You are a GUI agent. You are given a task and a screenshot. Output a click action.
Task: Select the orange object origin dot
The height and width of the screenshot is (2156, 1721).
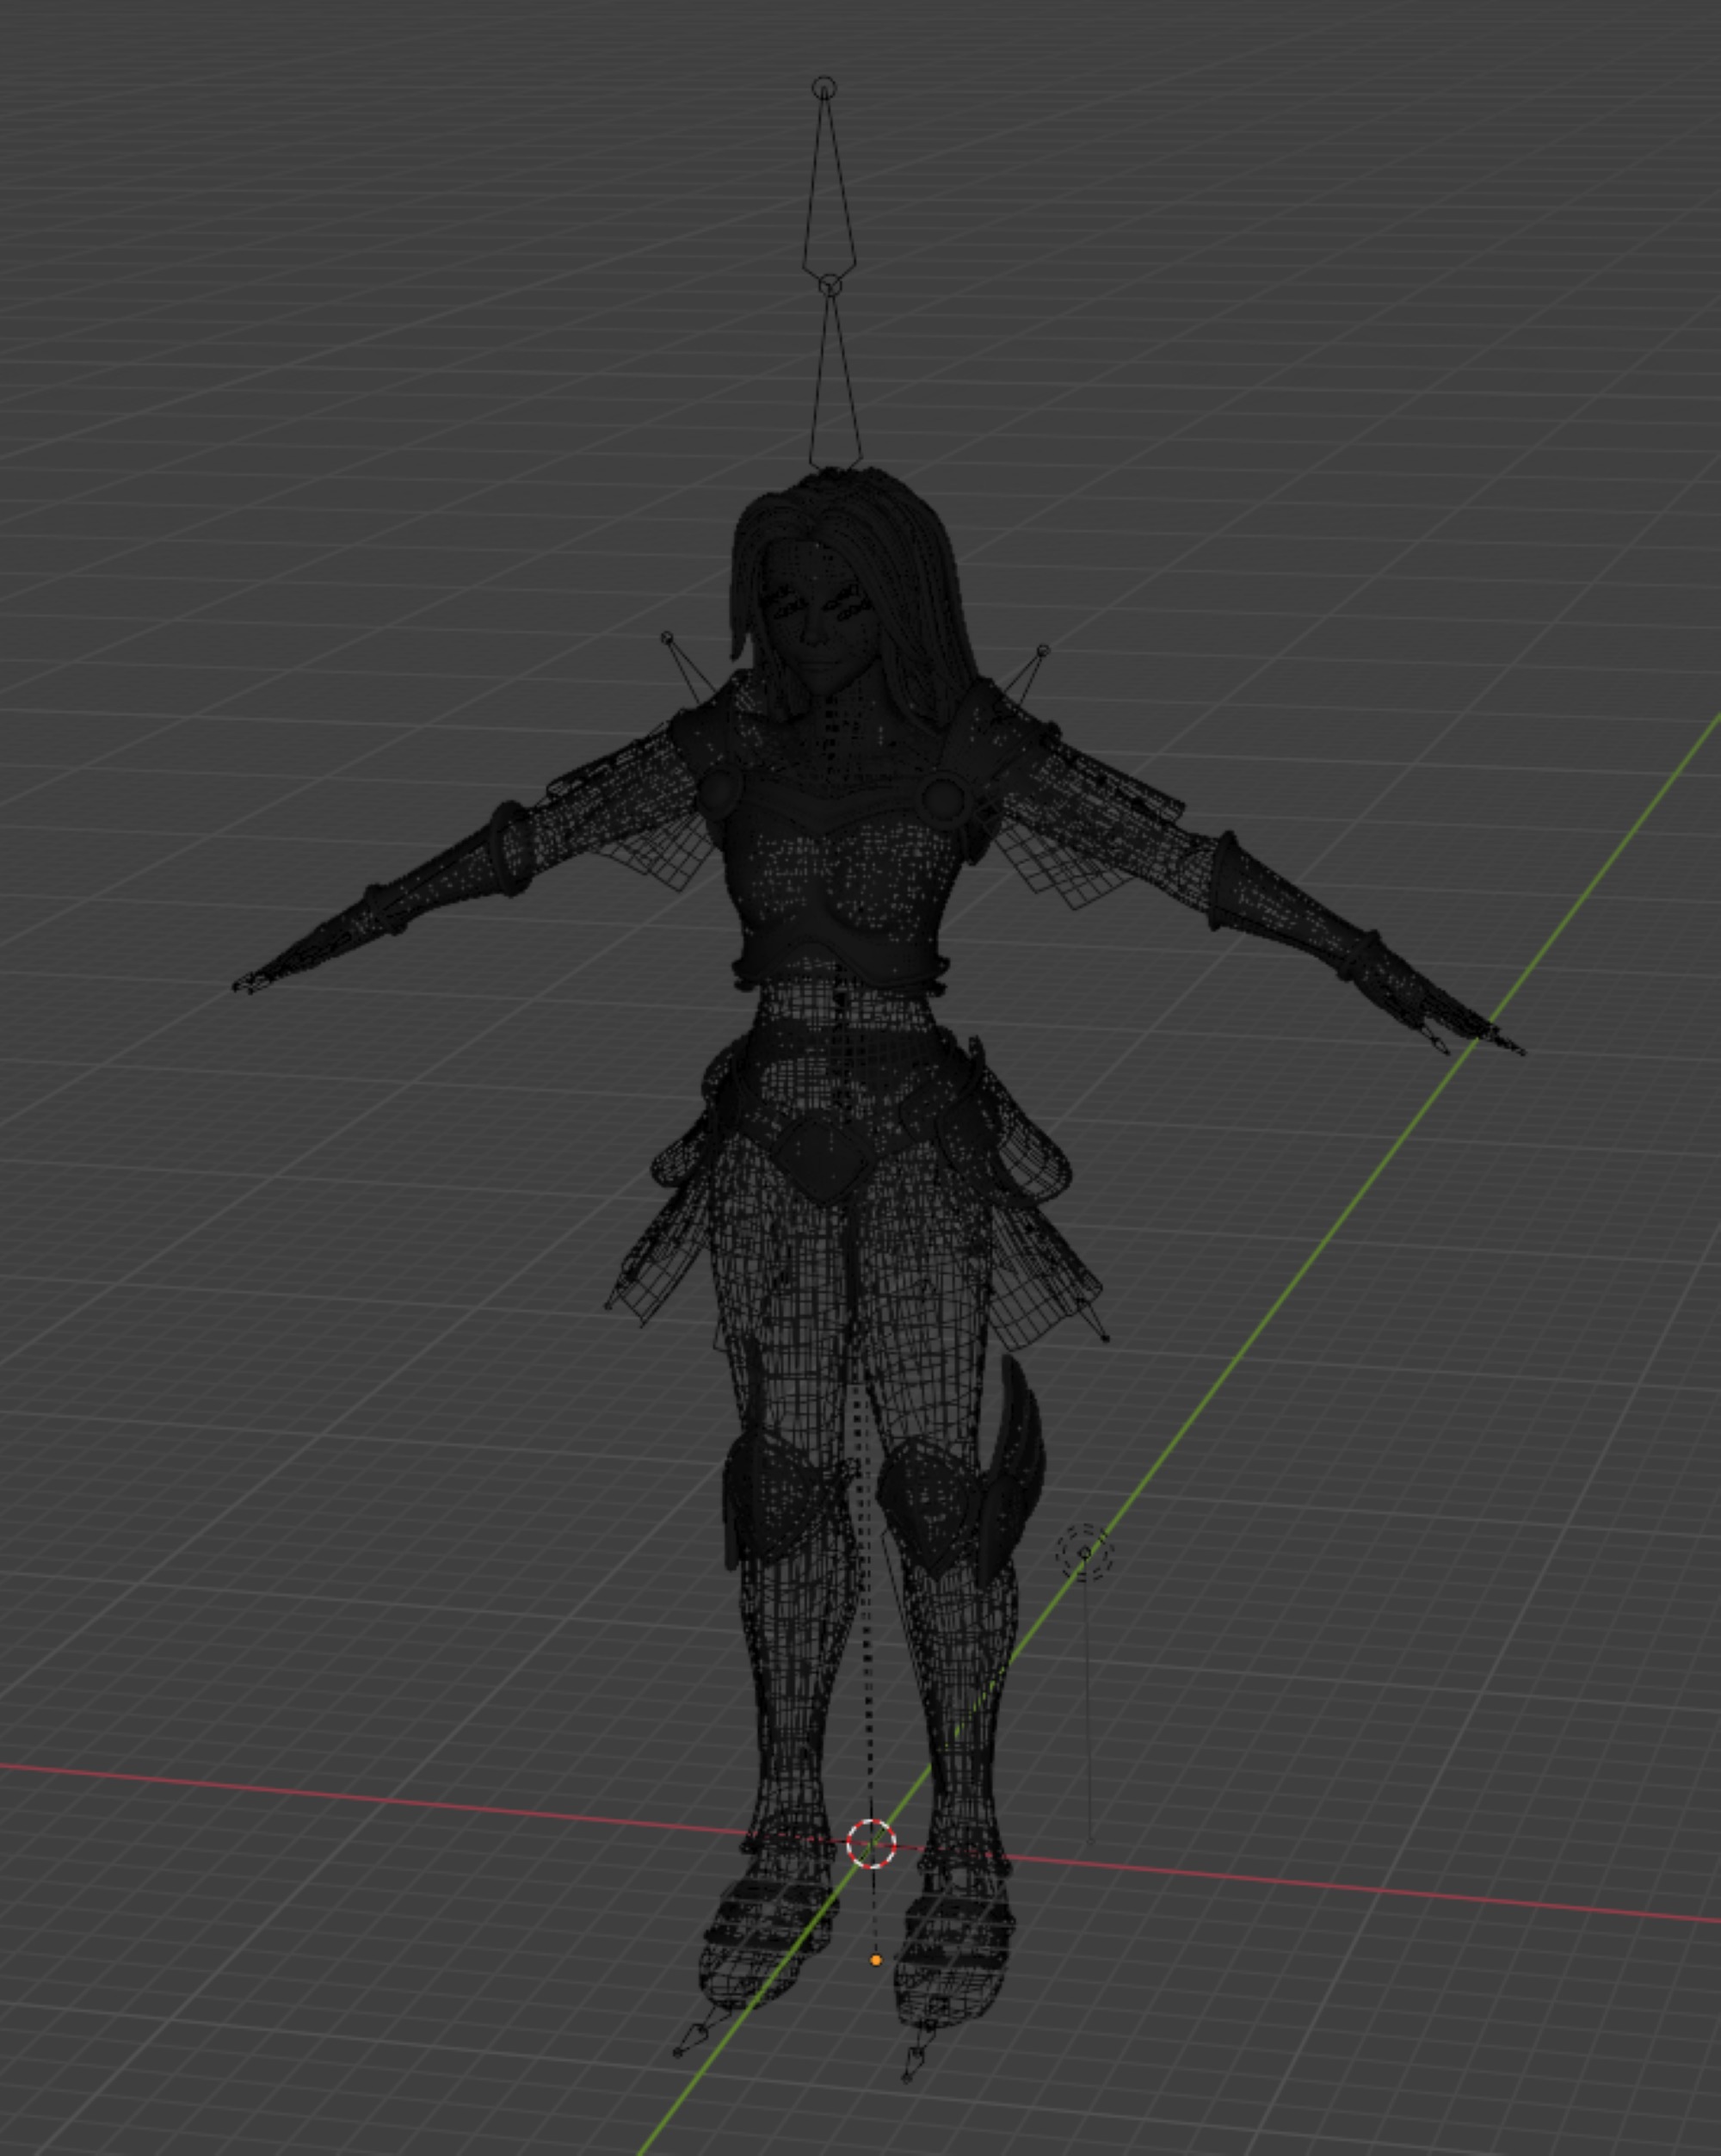[x=876, y=1960]
